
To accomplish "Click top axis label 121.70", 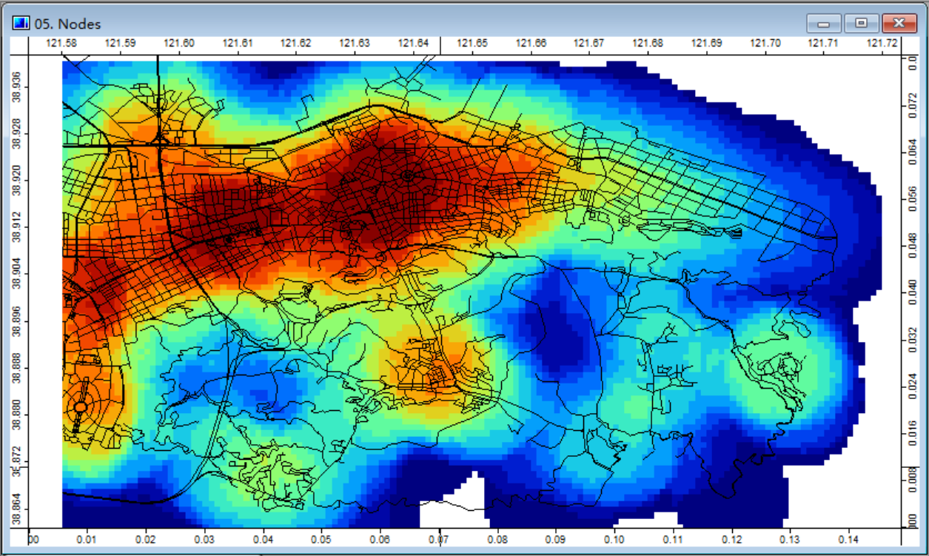I will point(765,43).
